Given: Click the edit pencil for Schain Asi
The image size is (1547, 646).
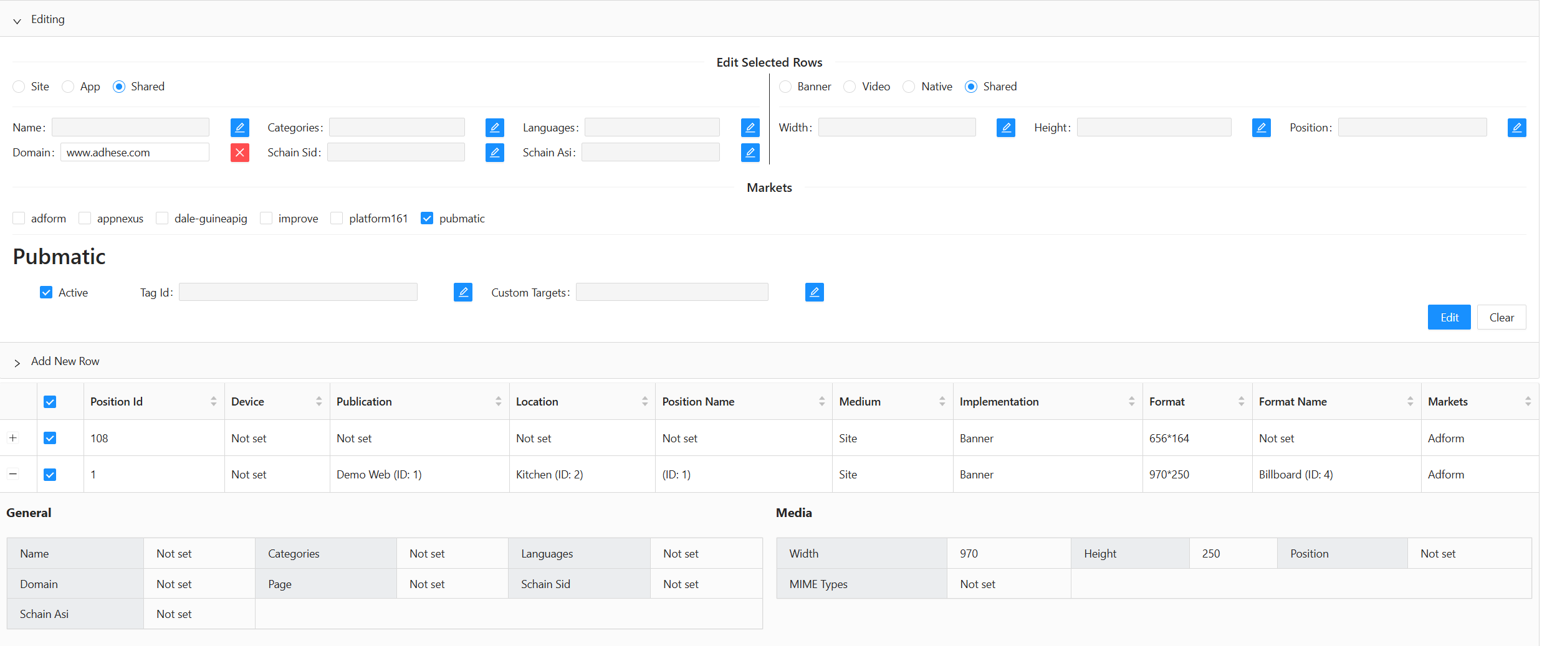Looking at the screenshot, I should (x=750, y=153).
